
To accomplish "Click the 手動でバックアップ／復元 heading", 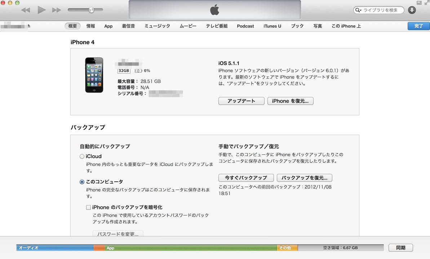I will pyautogui.click(x=248, y=147).
